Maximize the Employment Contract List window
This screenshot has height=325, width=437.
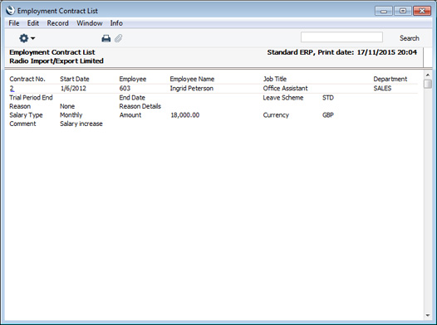click(x=403, y=11)
